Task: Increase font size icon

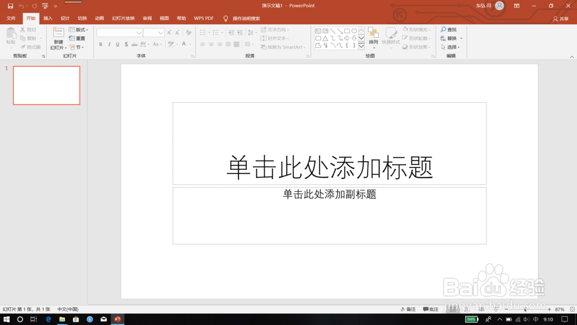Action: click(x=169, y=32)
